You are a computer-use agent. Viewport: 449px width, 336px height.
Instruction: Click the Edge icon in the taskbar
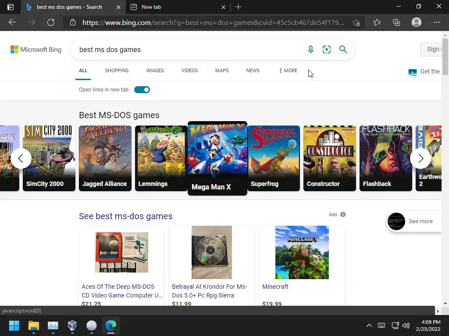tap(111, 325)
